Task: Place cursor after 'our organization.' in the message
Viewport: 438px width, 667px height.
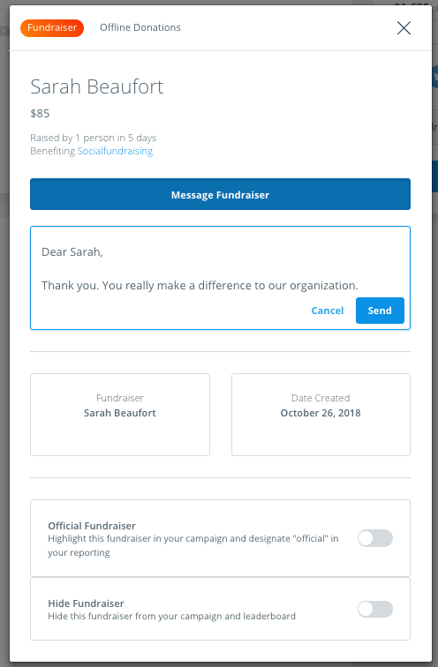Action: click(359, 286)
